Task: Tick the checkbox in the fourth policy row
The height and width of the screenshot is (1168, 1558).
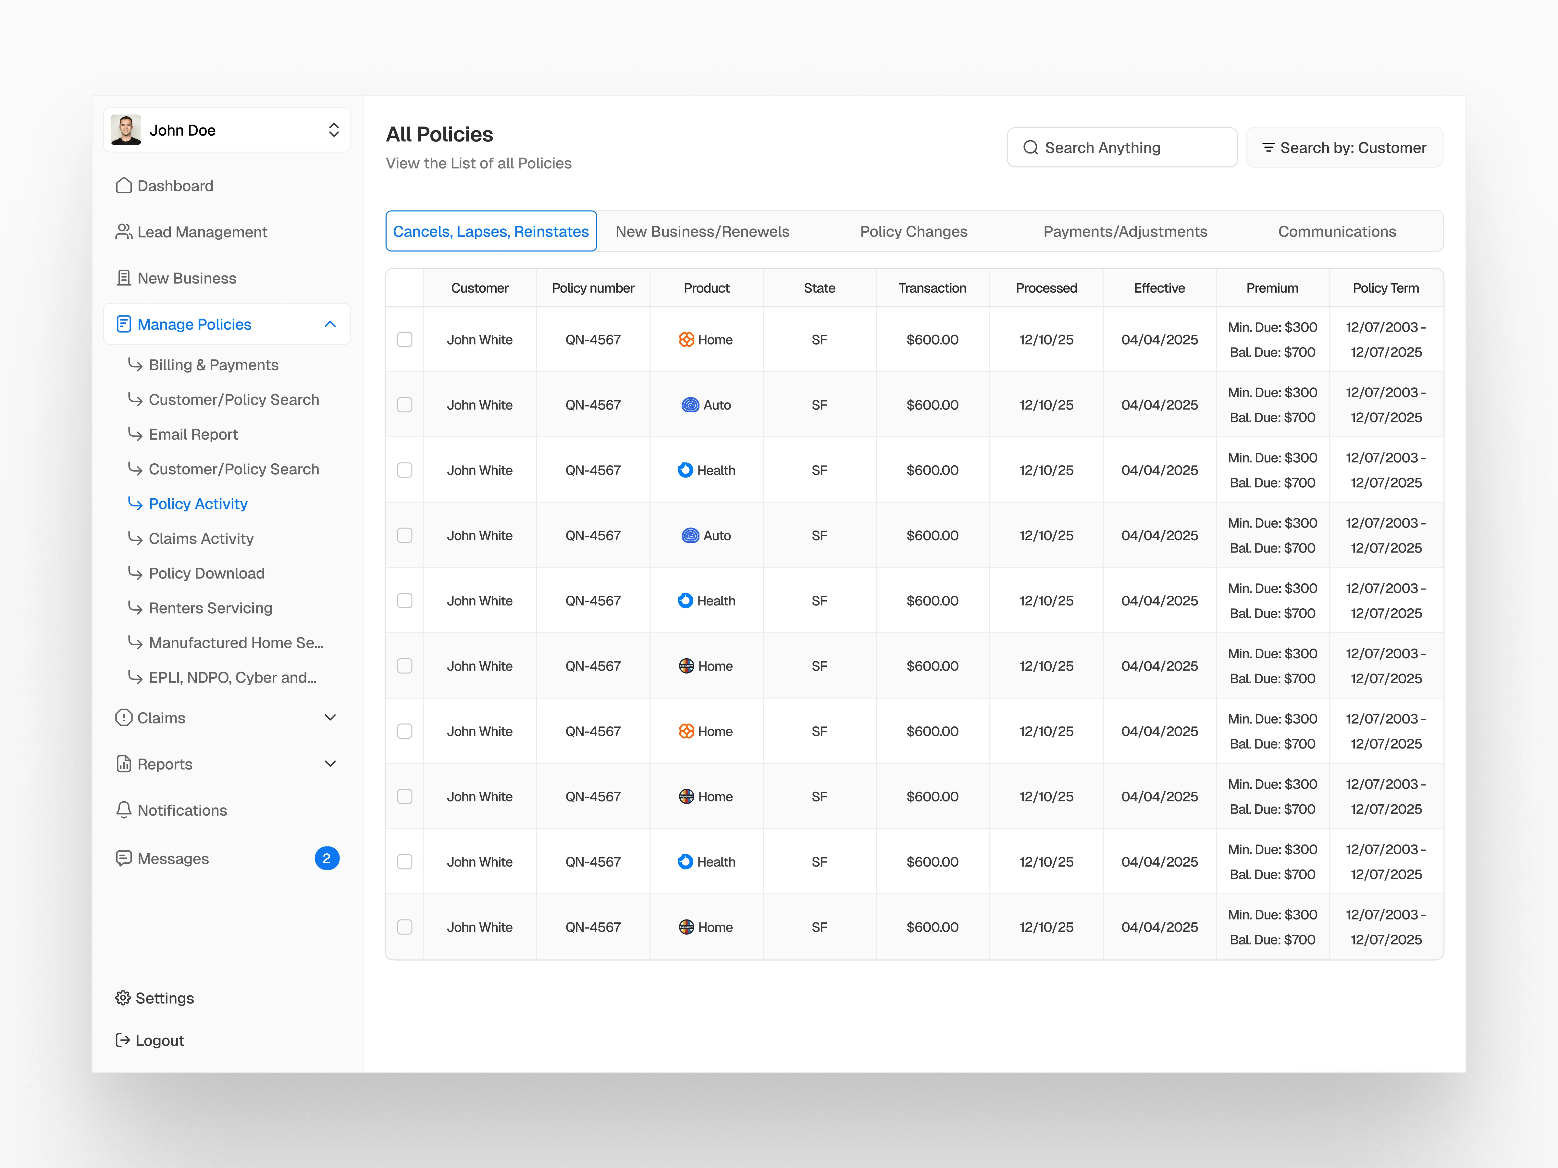Action: (405, 535)
